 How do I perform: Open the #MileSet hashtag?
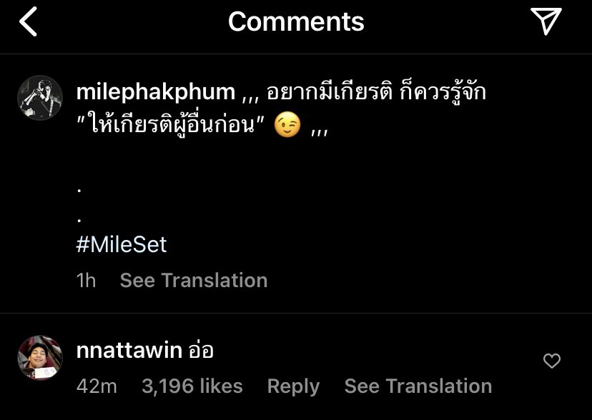pos(122,245)
